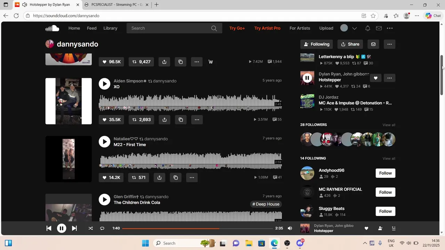445x250 pixels.
Task: Click the SoundCloud logo
Action: click(x=52, y=28)
